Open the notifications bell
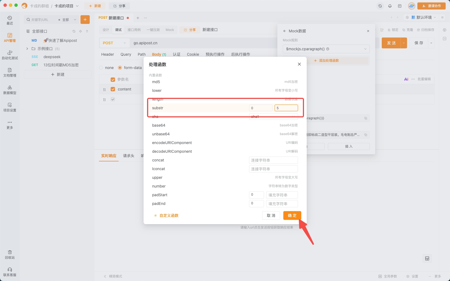The image size is (450, 281). click(390, 6)
